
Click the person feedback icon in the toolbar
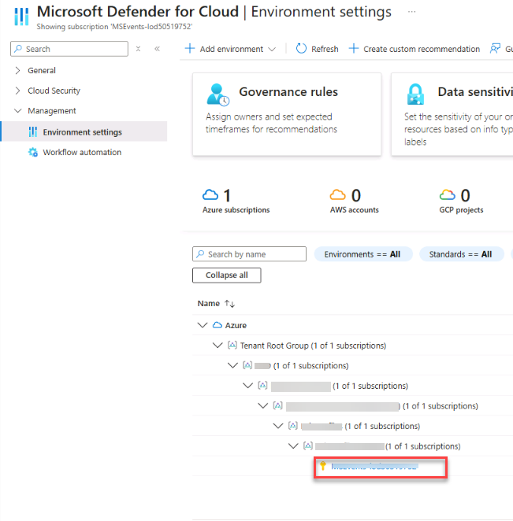[x=495, y=49]
